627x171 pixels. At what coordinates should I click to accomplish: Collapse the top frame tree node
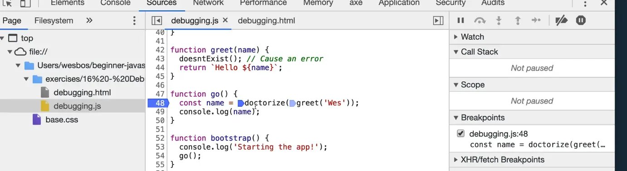[x=3, y=38]
